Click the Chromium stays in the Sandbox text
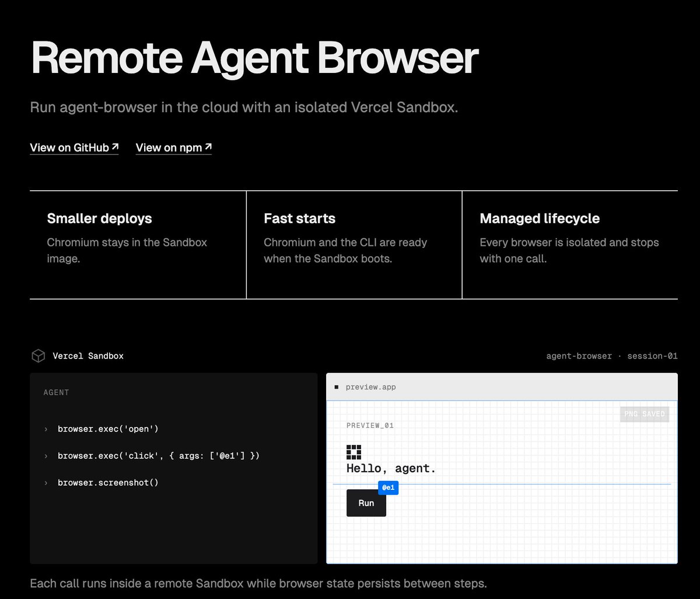700x599 pixels. coord(127,250)
